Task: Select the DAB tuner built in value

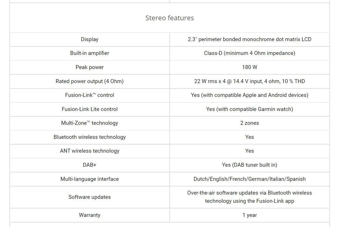Action: (249, 165)
